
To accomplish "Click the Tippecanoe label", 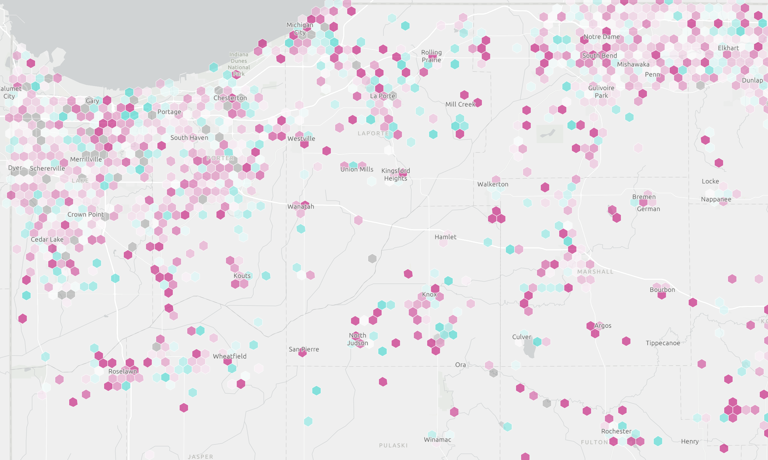I will point(663,343).
